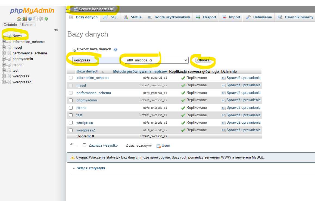
Task: Expand the wordpress2 plus node in sidebar tree
Action: [4, 82]
